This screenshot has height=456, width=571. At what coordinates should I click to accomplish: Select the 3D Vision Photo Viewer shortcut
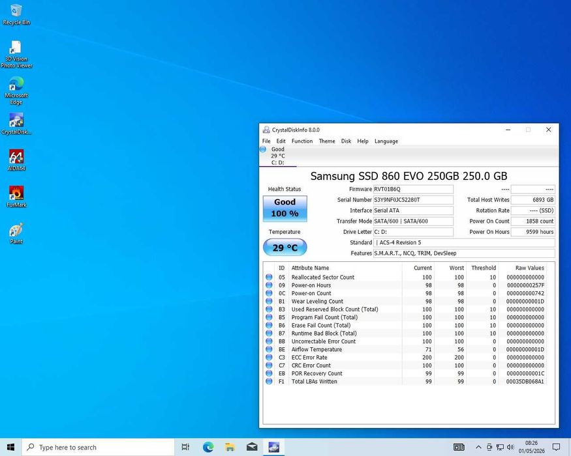16,55
